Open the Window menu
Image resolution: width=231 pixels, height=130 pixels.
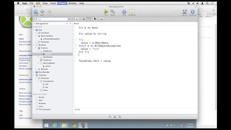point(73,3)
